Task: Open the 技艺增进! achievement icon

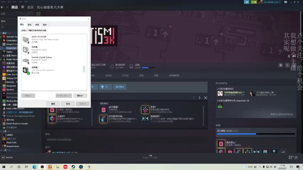Action: click(x=103, y=110)
